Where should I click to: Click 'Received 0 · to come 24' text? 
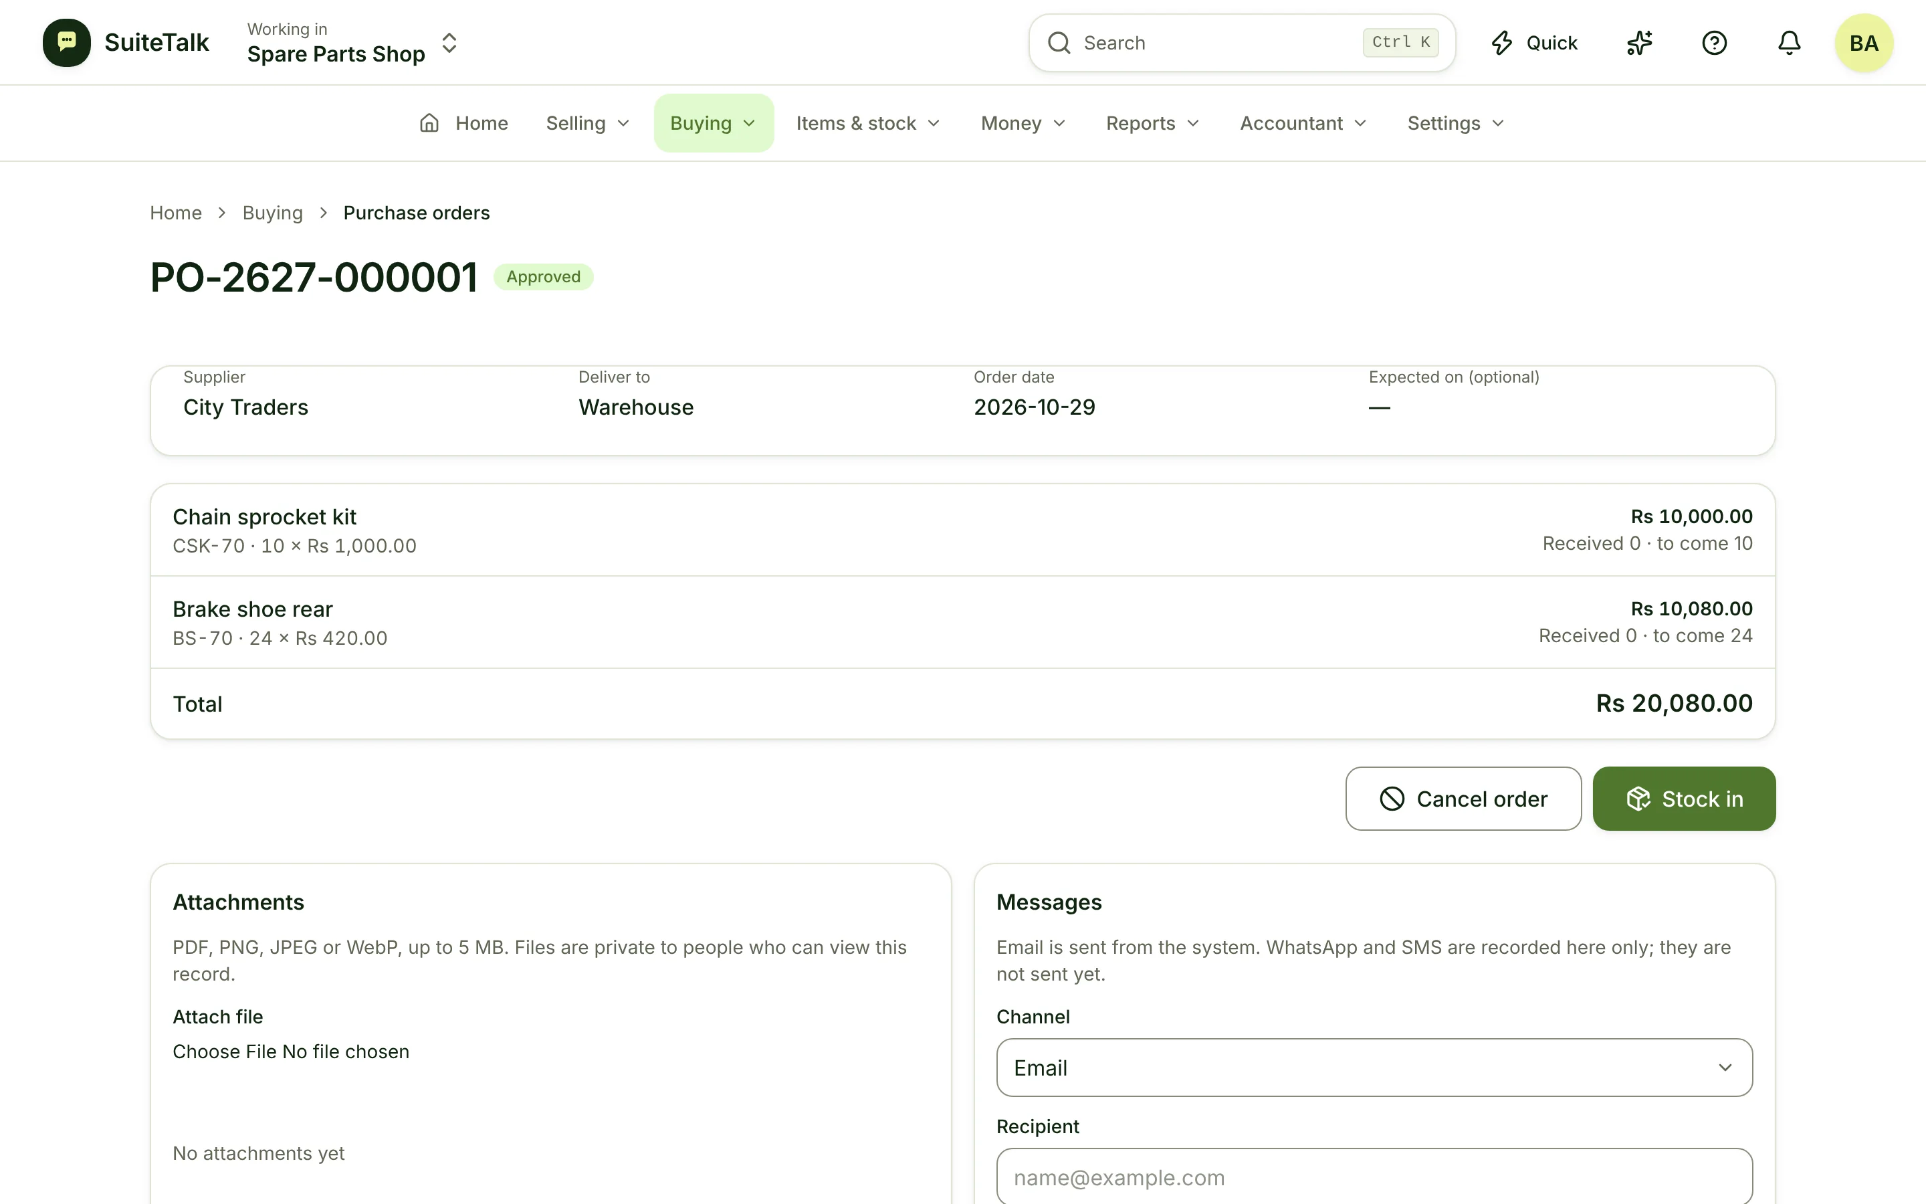click(1645, 636)
